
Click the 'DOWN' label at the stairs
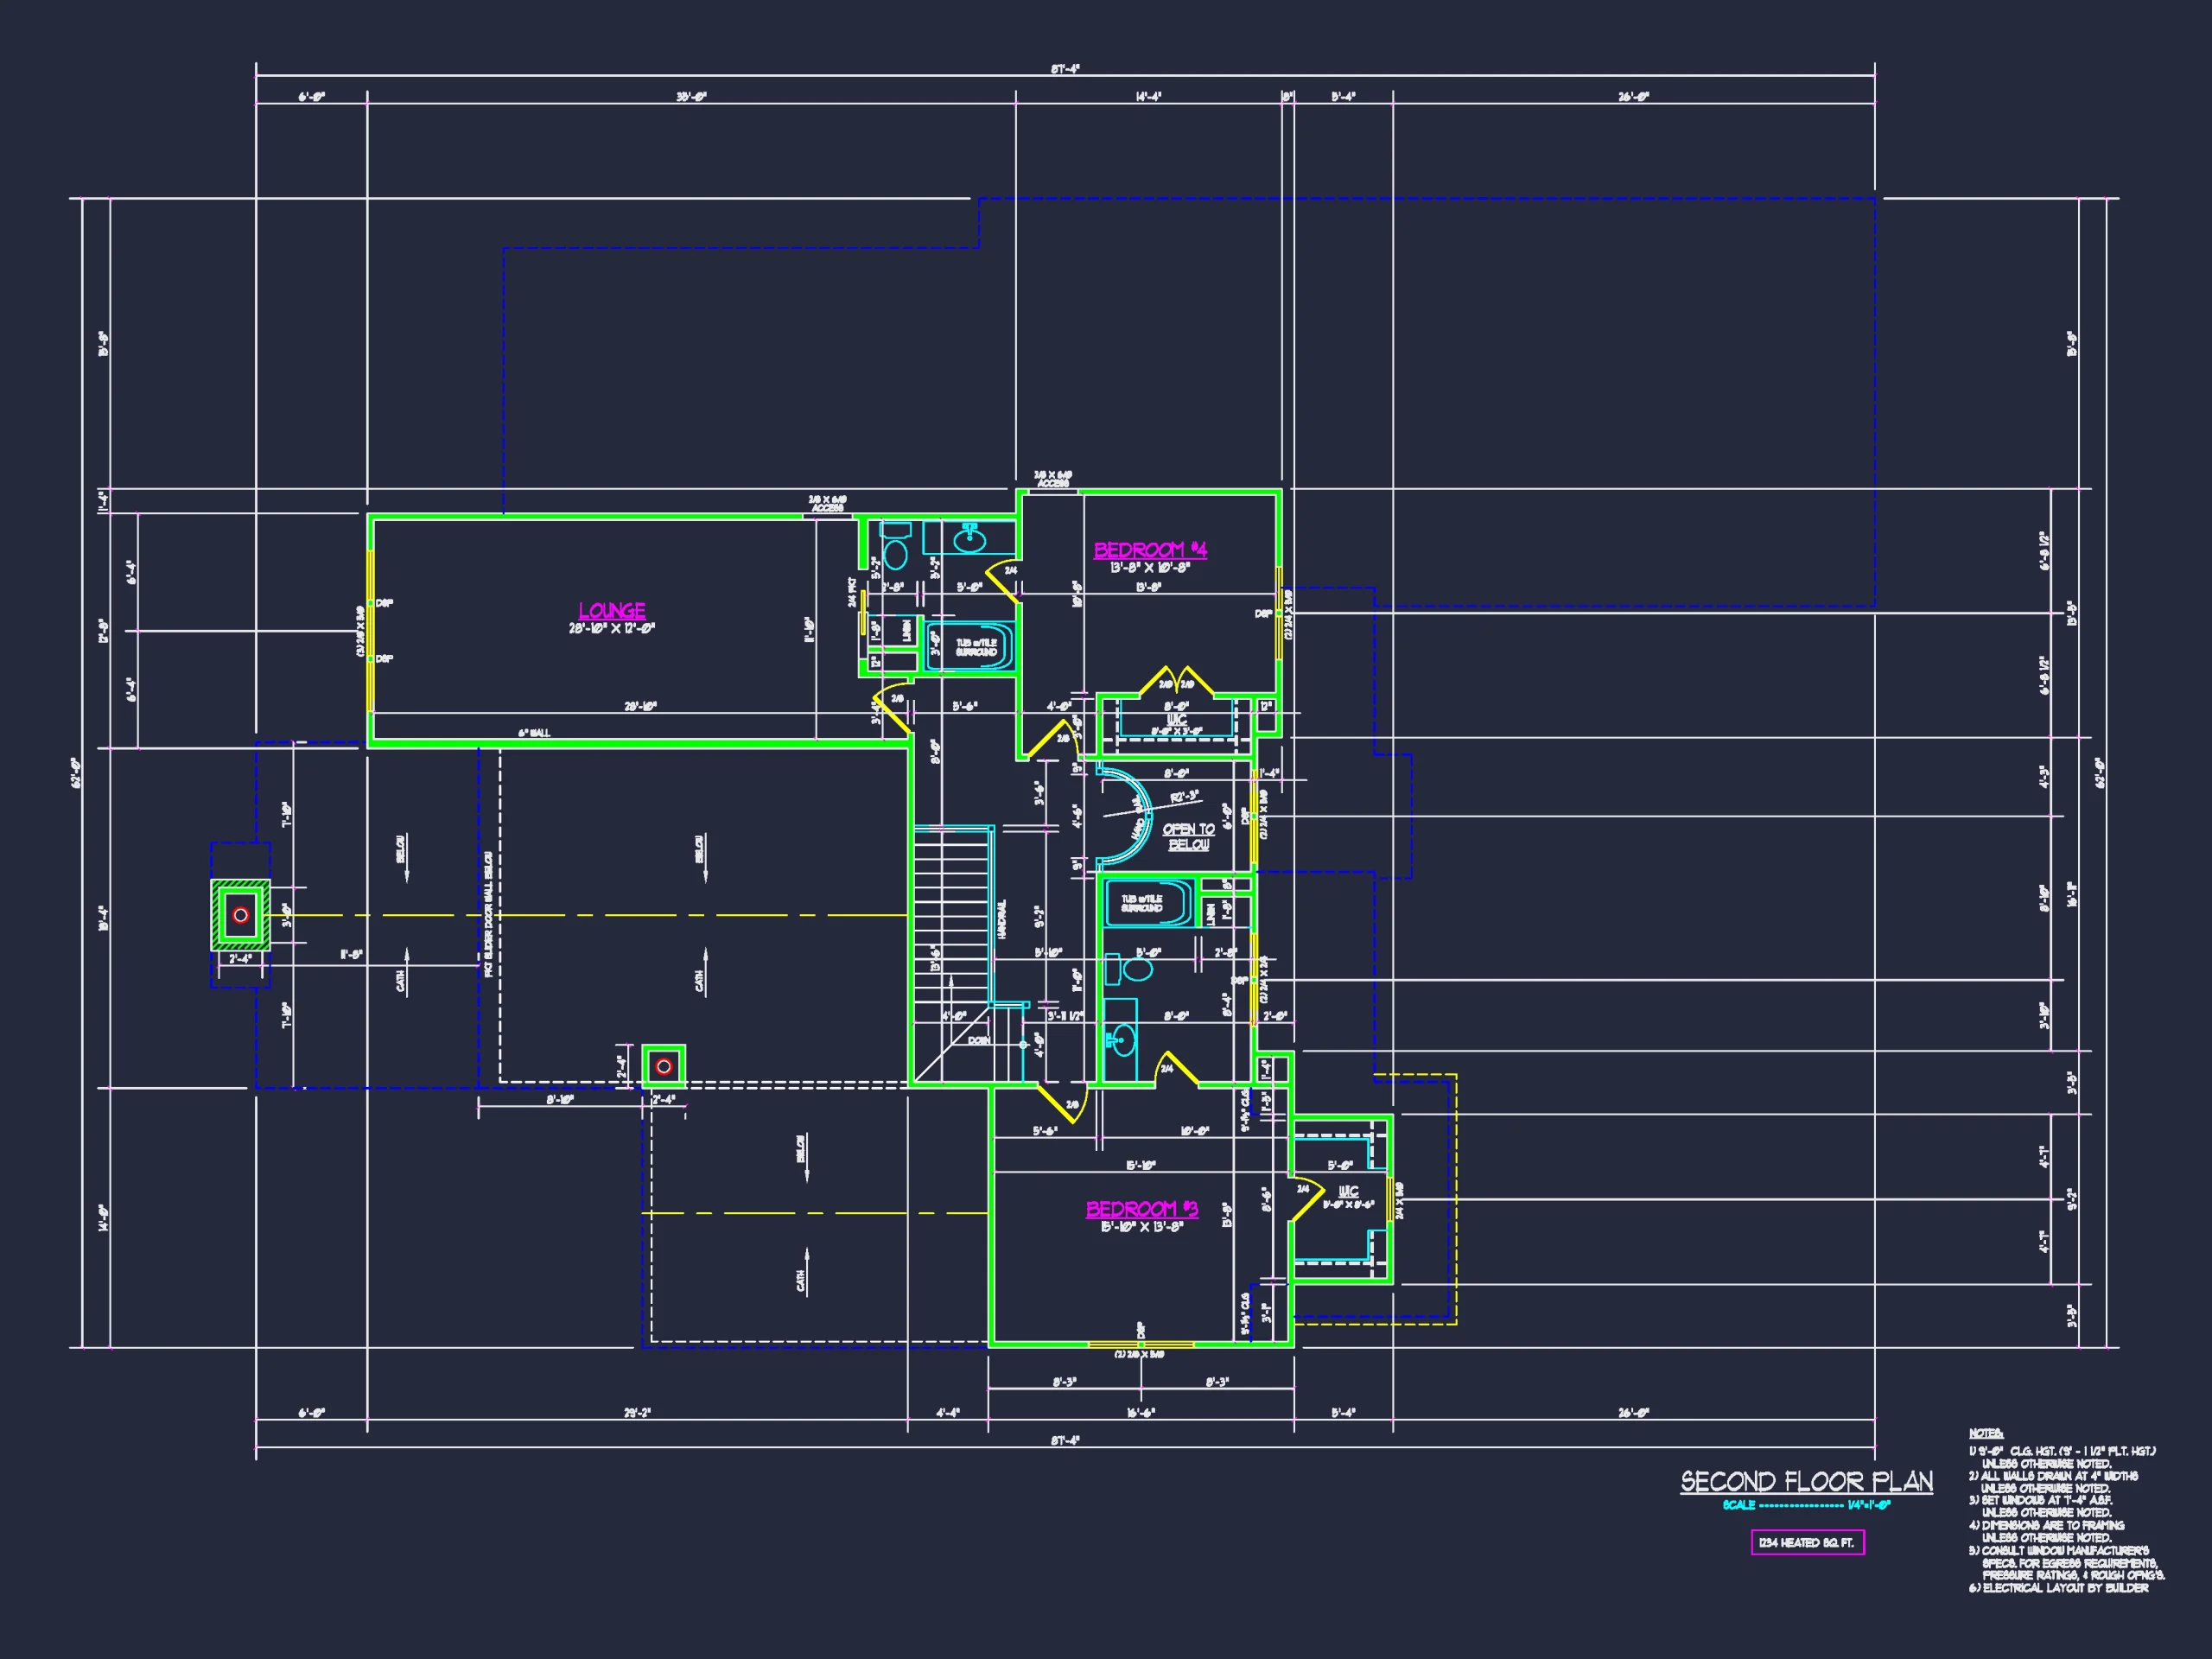pyautogui.click(x=978, y=1041)
